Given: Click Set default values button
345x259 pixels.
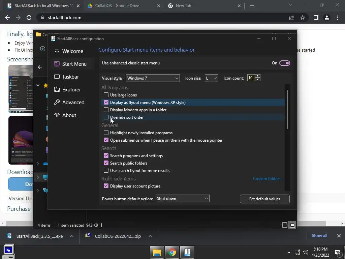Looking at the screenshot, I should tap(265, 199).
